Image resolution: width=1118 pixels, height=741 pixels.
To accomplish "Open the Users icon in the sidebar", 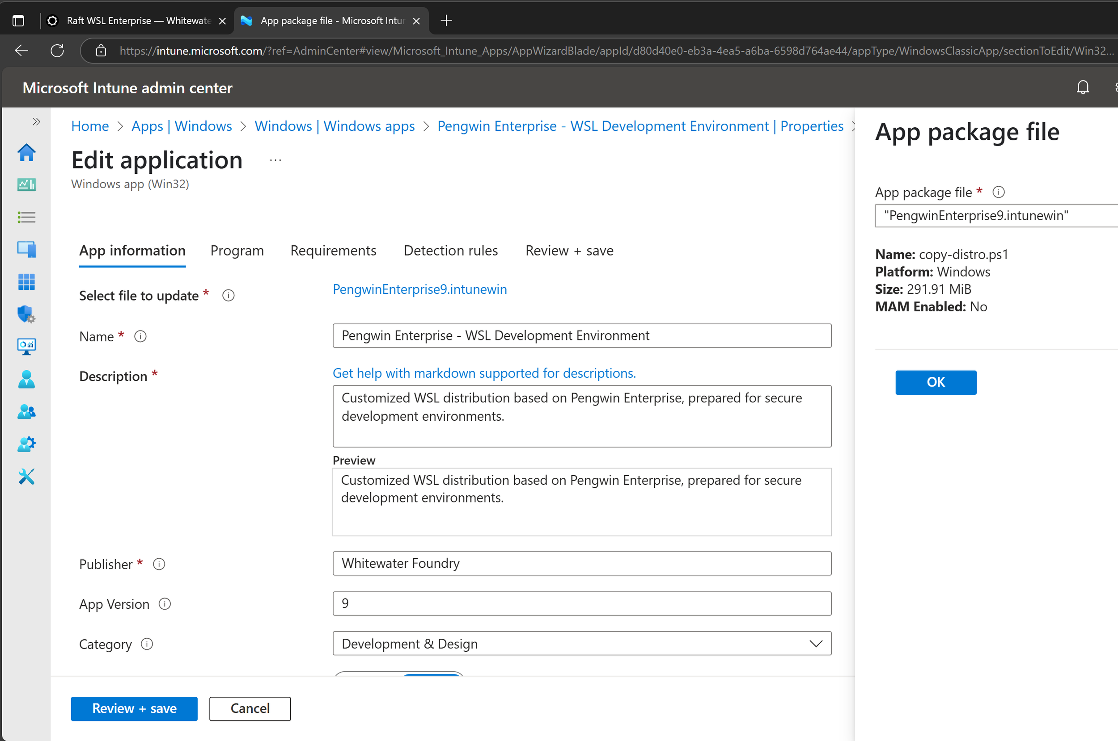I will [x=26, y=379].
